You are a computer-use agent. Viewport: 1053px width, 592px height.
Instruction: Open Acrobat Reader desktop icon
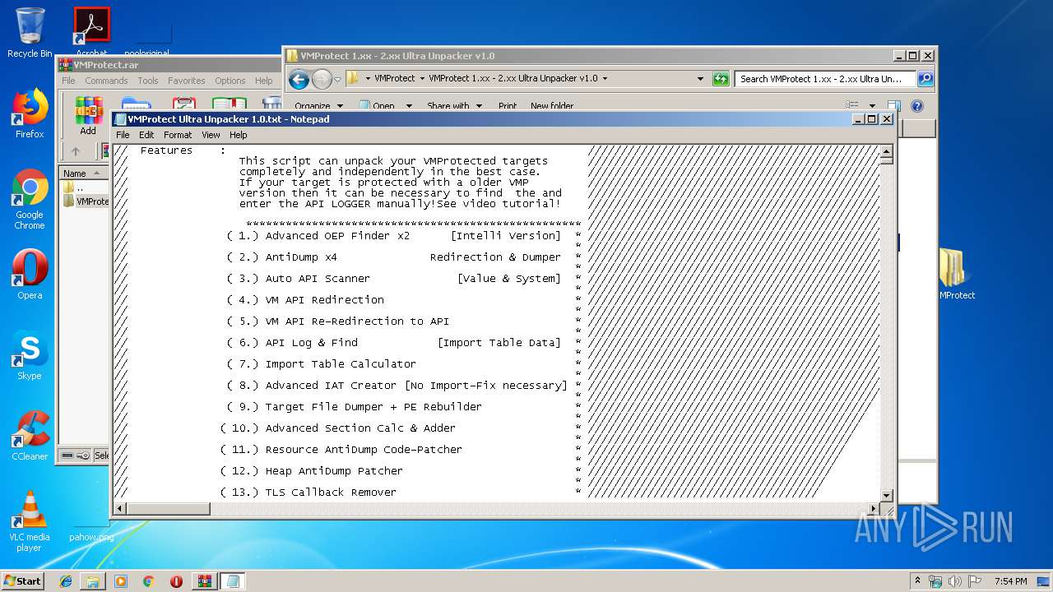pos(91,33)
